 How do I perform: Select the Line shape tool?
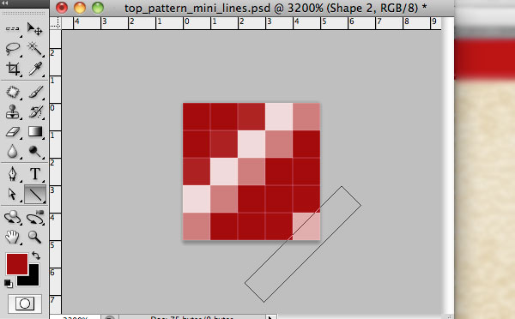click(x=35, y=195)
